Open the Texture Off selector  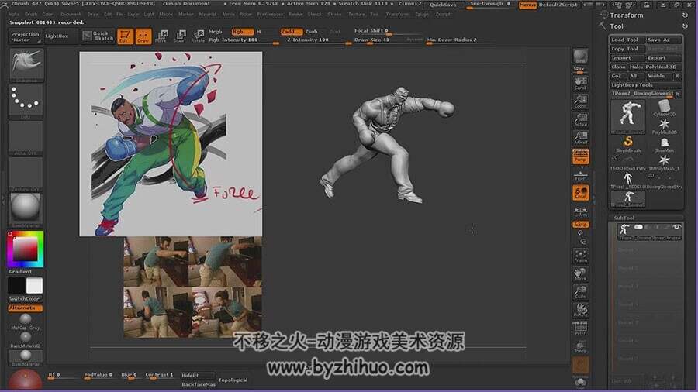coord(26,174)
